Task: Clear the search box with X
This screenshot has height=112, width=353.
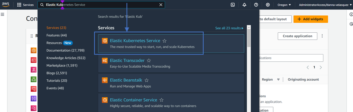Action: pyautogui.click(x=161, y=5)
